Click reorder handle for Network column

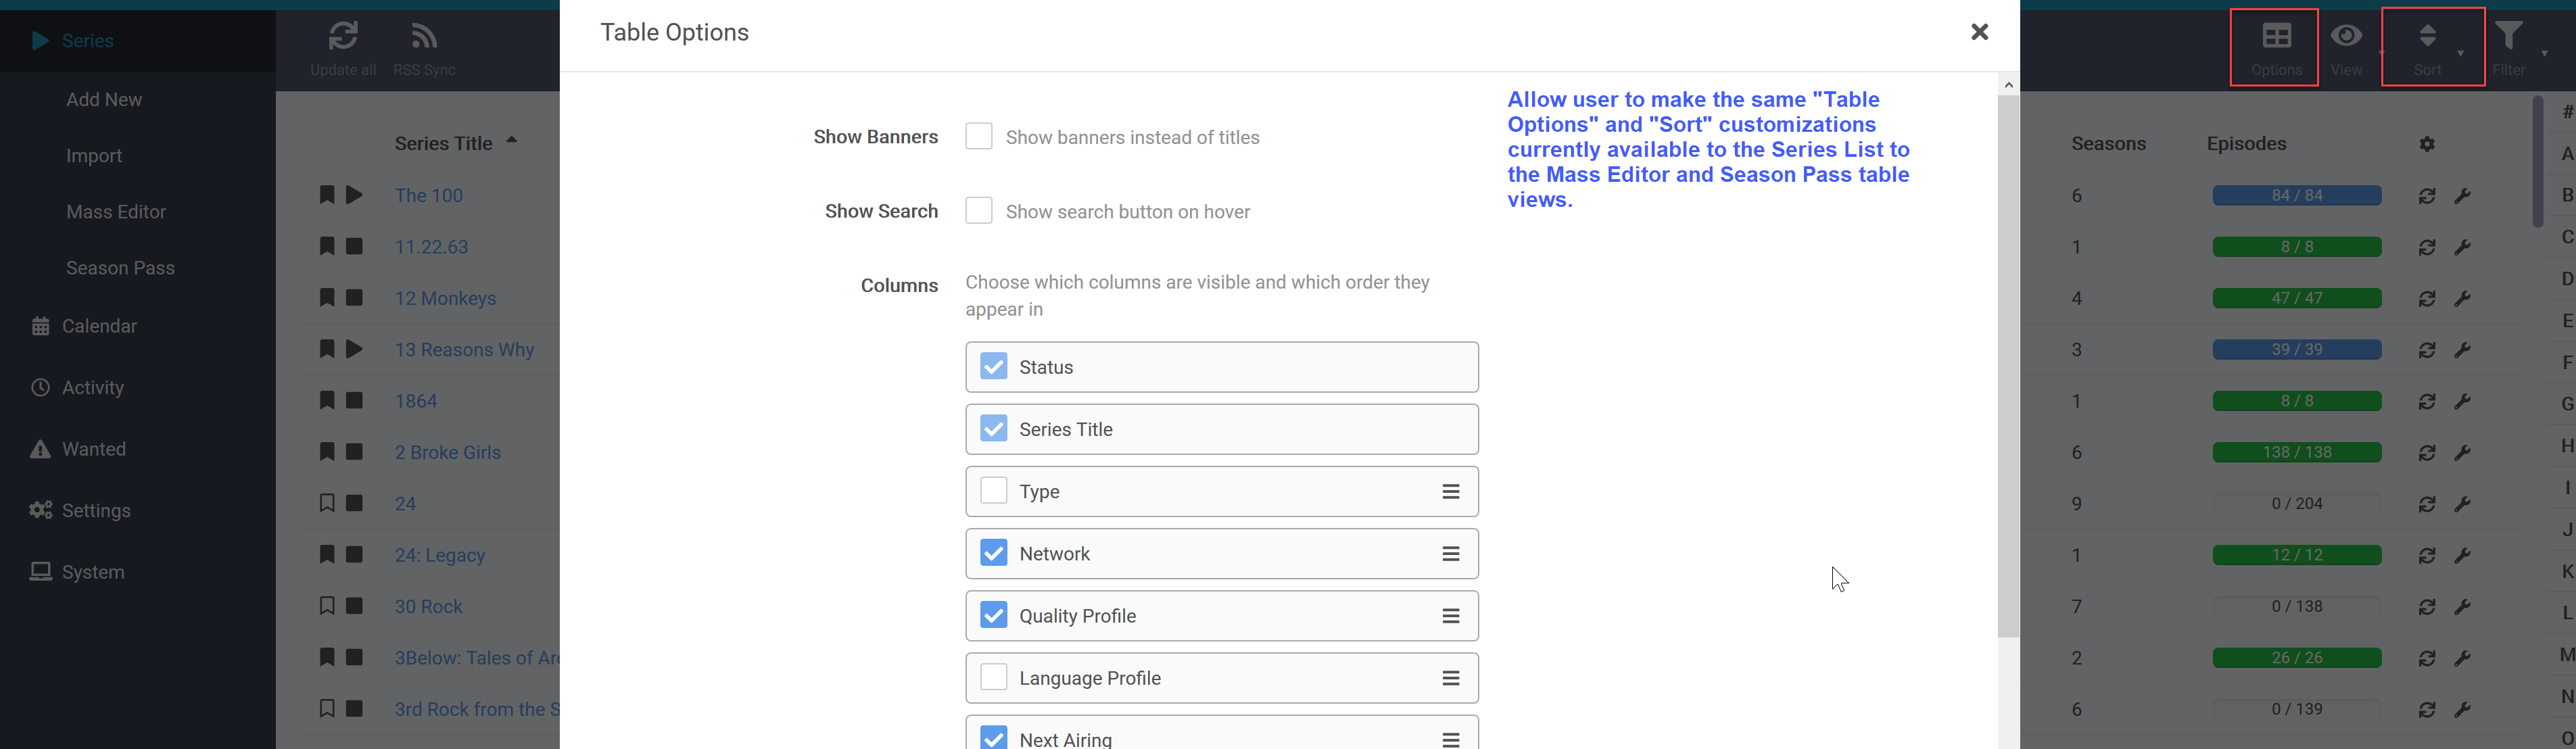[1450, 554]
